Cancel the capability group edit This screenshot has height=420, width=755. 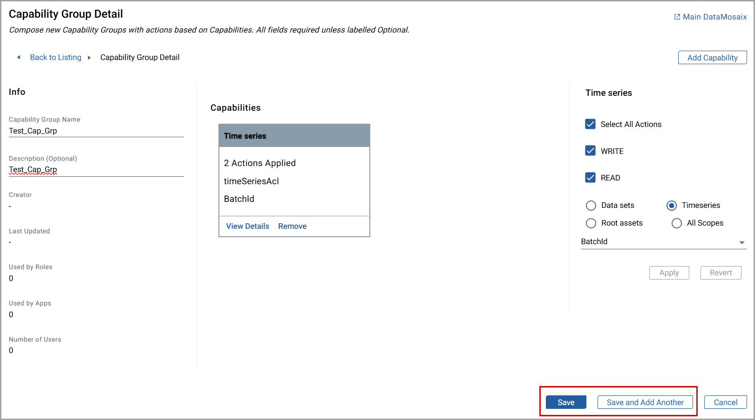point(725,402)
